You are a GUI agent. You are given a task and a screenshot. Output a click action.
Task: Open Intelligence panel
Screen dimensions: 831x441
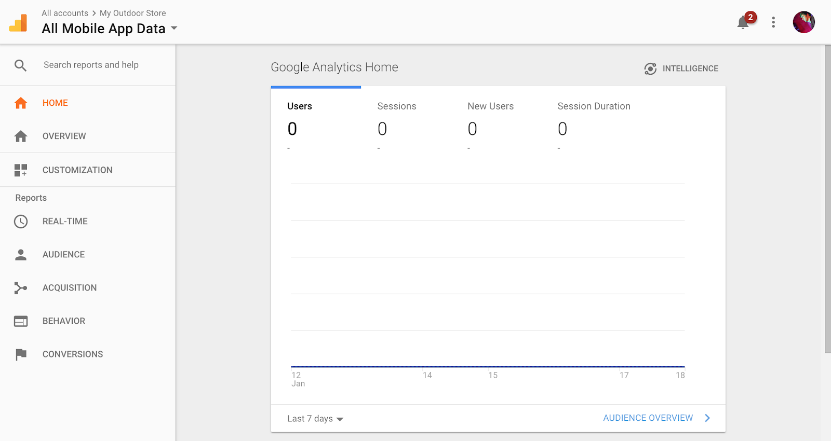click(x=681, y=68)
